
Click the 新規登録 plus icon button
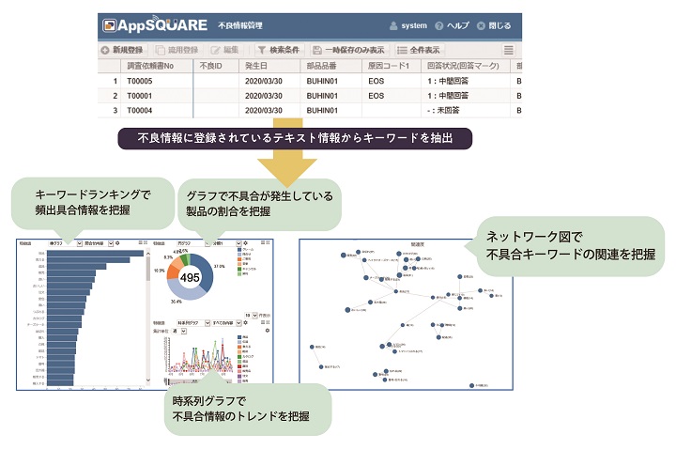click(x=104, y=49)
